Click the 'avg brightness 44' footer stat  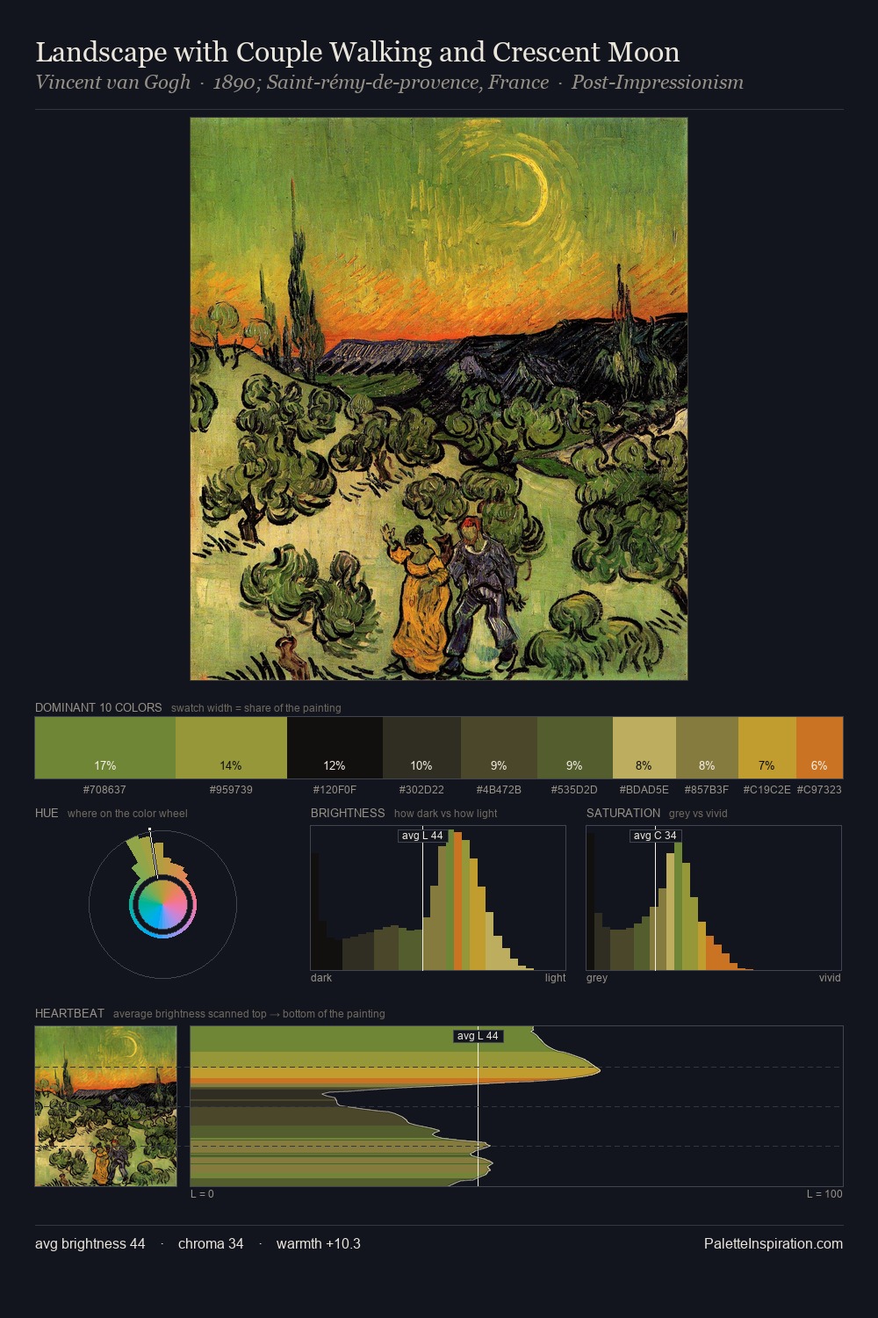click(90, 1243)
